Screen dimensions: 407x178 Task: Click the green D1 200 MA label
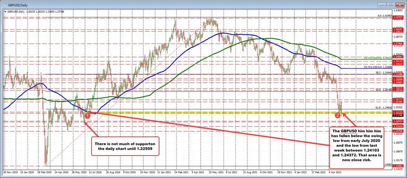click(378, 58)
